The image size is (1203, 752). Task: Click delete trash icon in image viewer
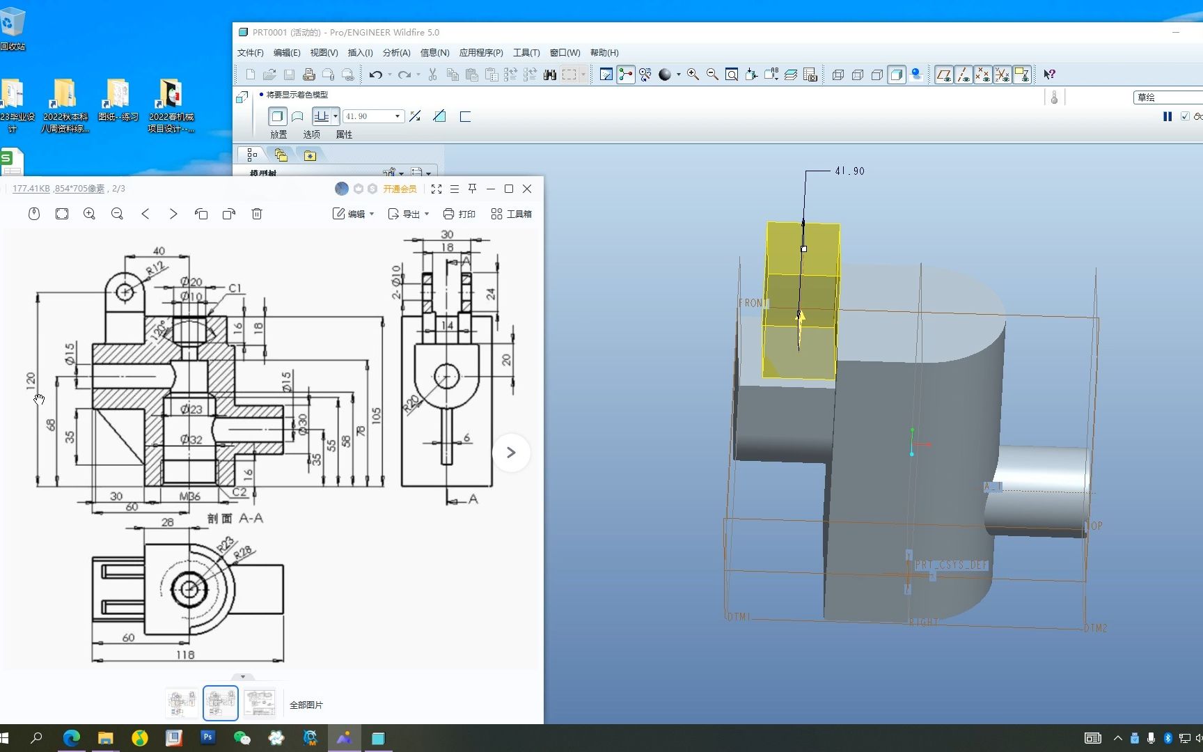257,214
